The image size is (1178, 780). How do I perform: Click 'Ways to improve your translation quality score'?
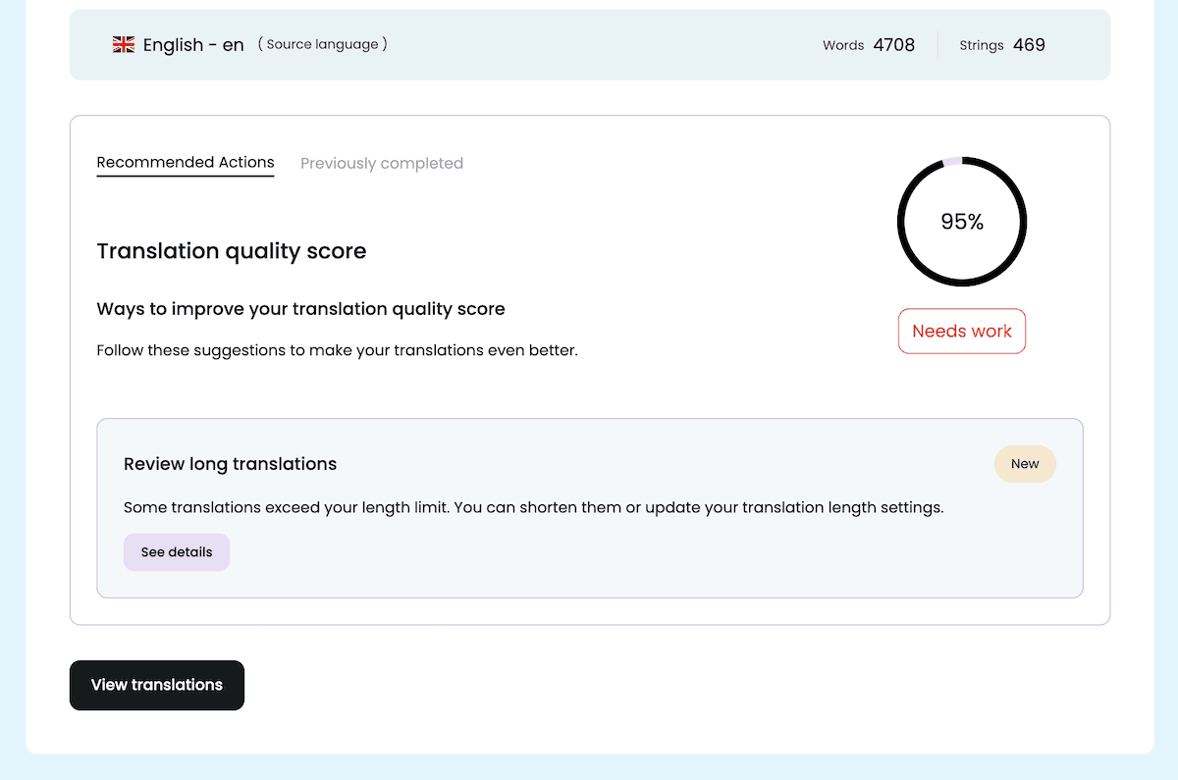tap(300, 309)
